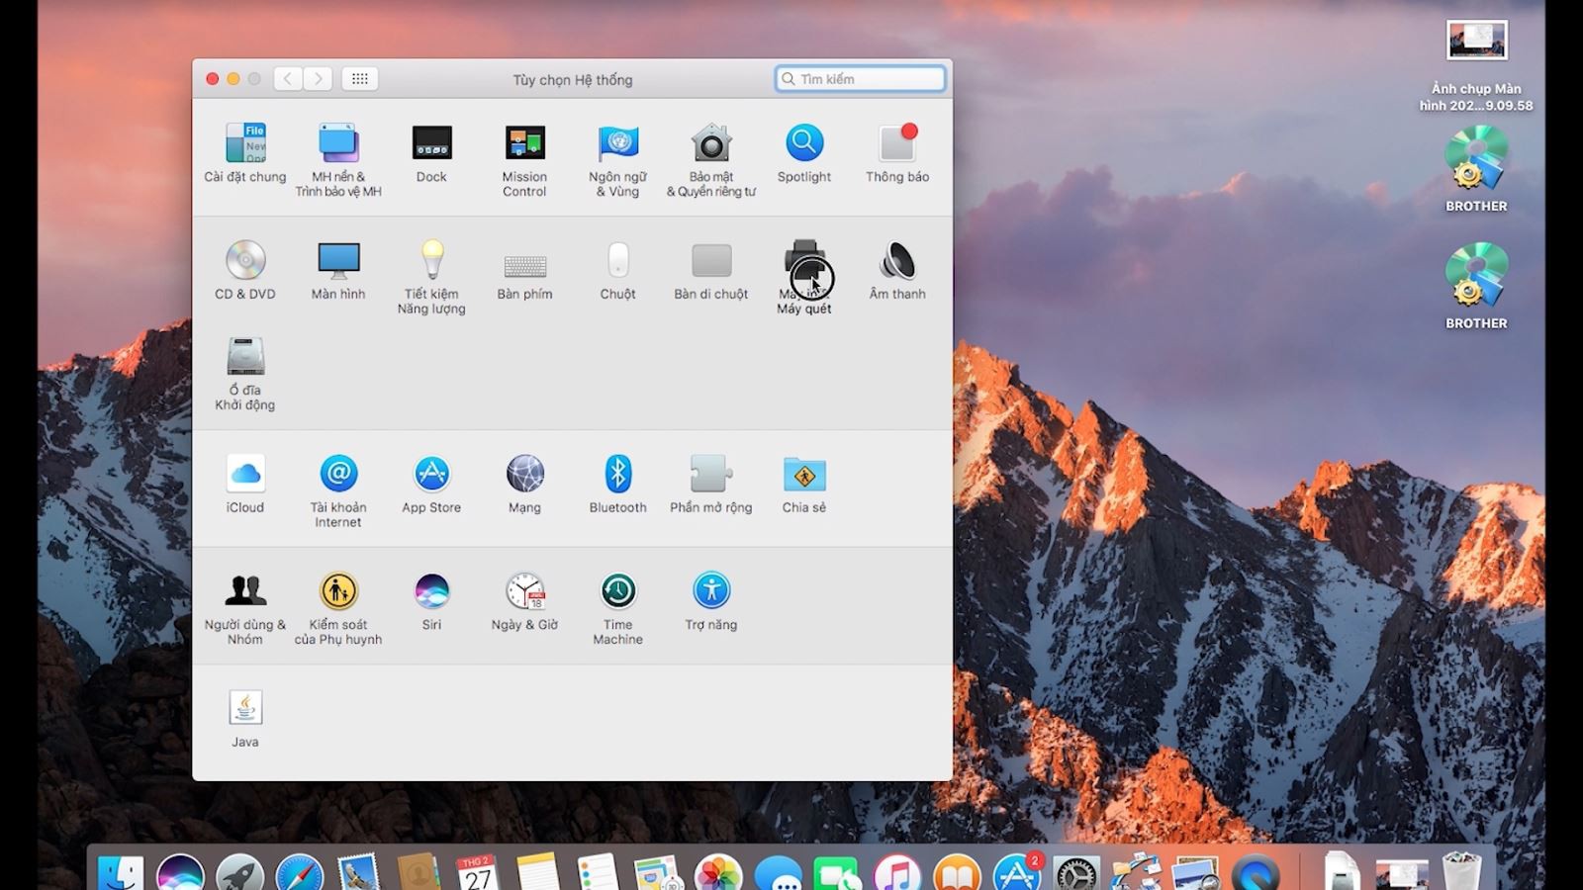This screenshot has width=1583, height=890.
Task: Click the iCloud preference icon
Action: [x=244, y=475]
